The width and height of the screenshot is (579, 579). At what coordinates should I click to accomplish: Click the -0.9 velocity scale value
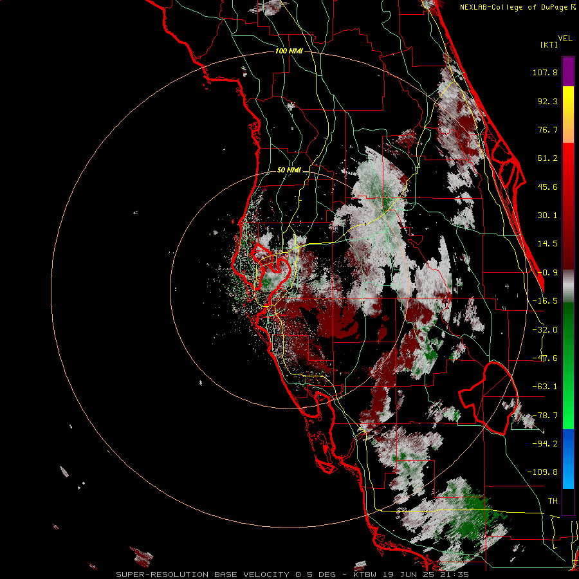547,273
